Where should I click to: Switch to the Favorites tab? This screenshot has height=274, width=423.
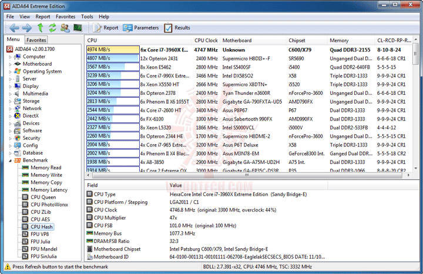36,40
